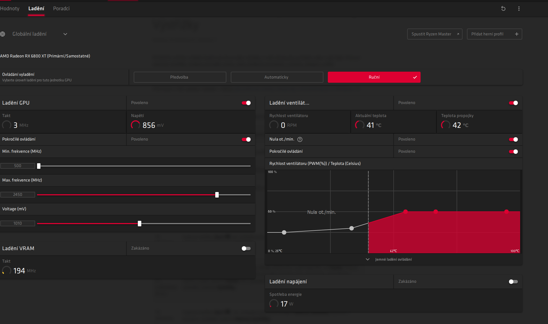Expand the Globální ladění dropdown

tap(65, 34)
